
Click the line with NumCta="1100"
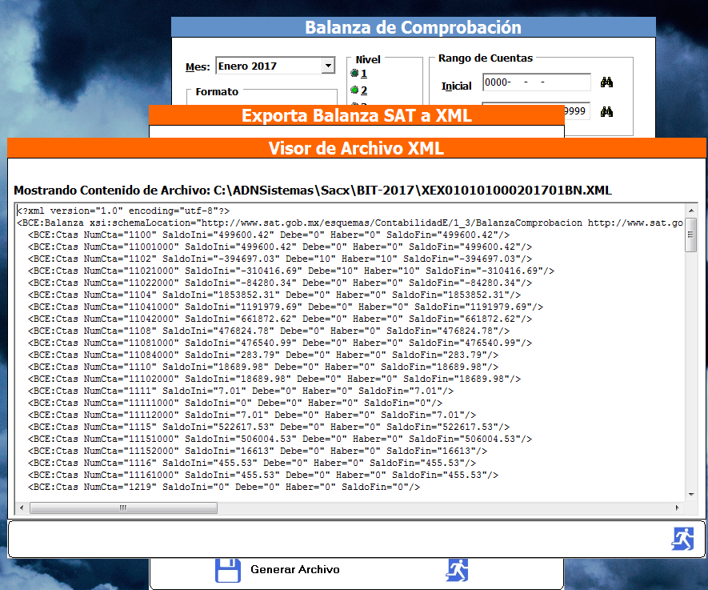(269, 235)
